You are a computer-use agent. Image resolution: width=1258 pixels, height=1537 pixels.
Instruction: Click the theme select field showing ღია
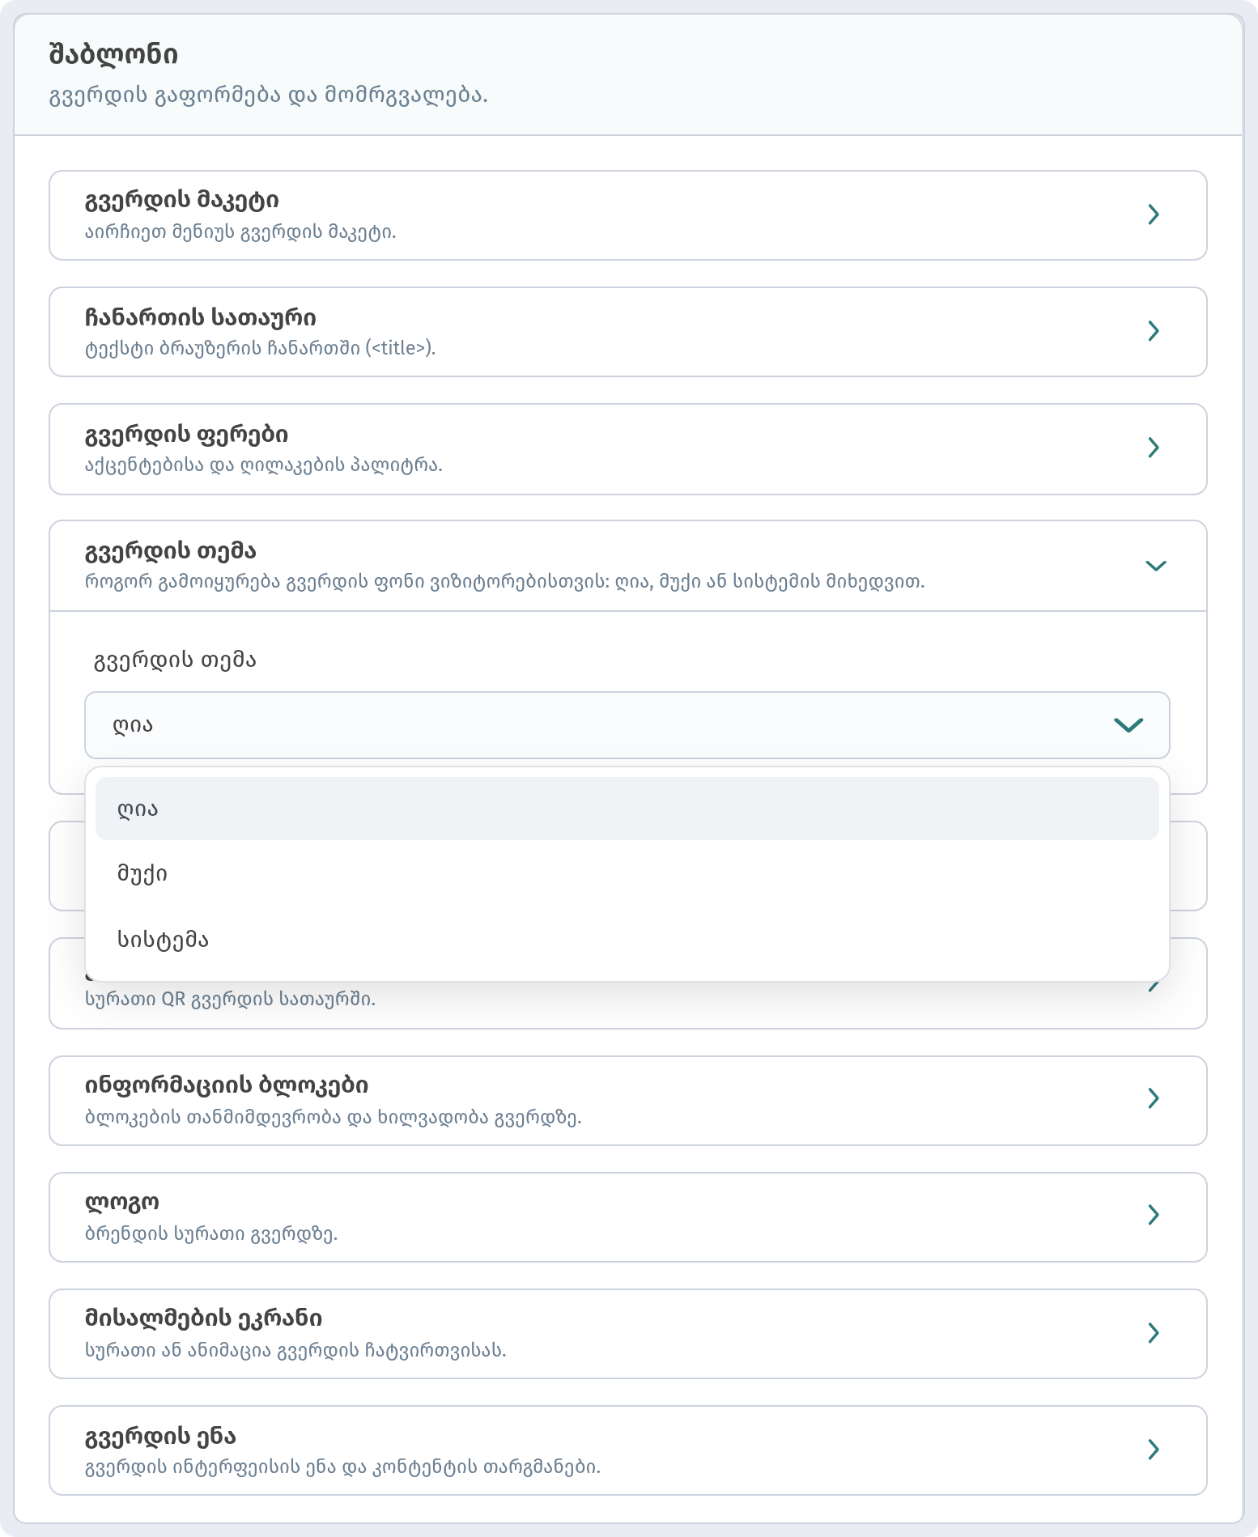pyautogui.click(x=627, y=725)
